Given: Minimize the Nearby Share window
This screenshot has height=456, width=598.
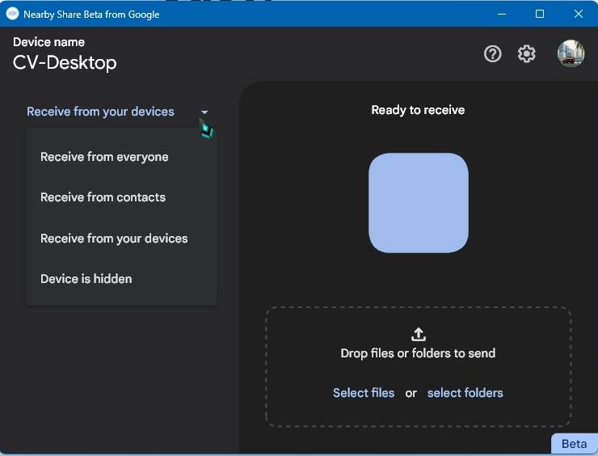Looking at the screenshot, I should coord(503,14).
